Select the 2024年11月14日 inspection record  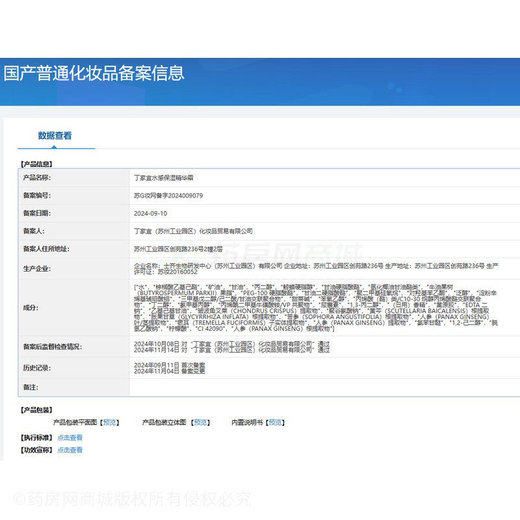click(231, 350)
